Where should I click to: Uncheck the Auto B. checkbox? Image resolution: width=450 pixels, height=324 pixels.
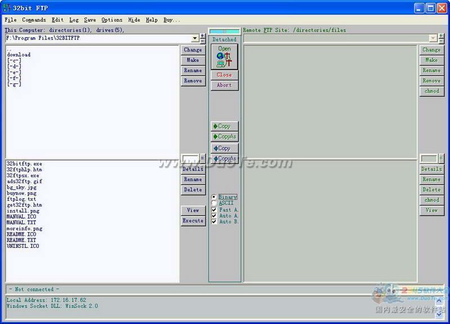pyautogui.click(x=214, y=221)
